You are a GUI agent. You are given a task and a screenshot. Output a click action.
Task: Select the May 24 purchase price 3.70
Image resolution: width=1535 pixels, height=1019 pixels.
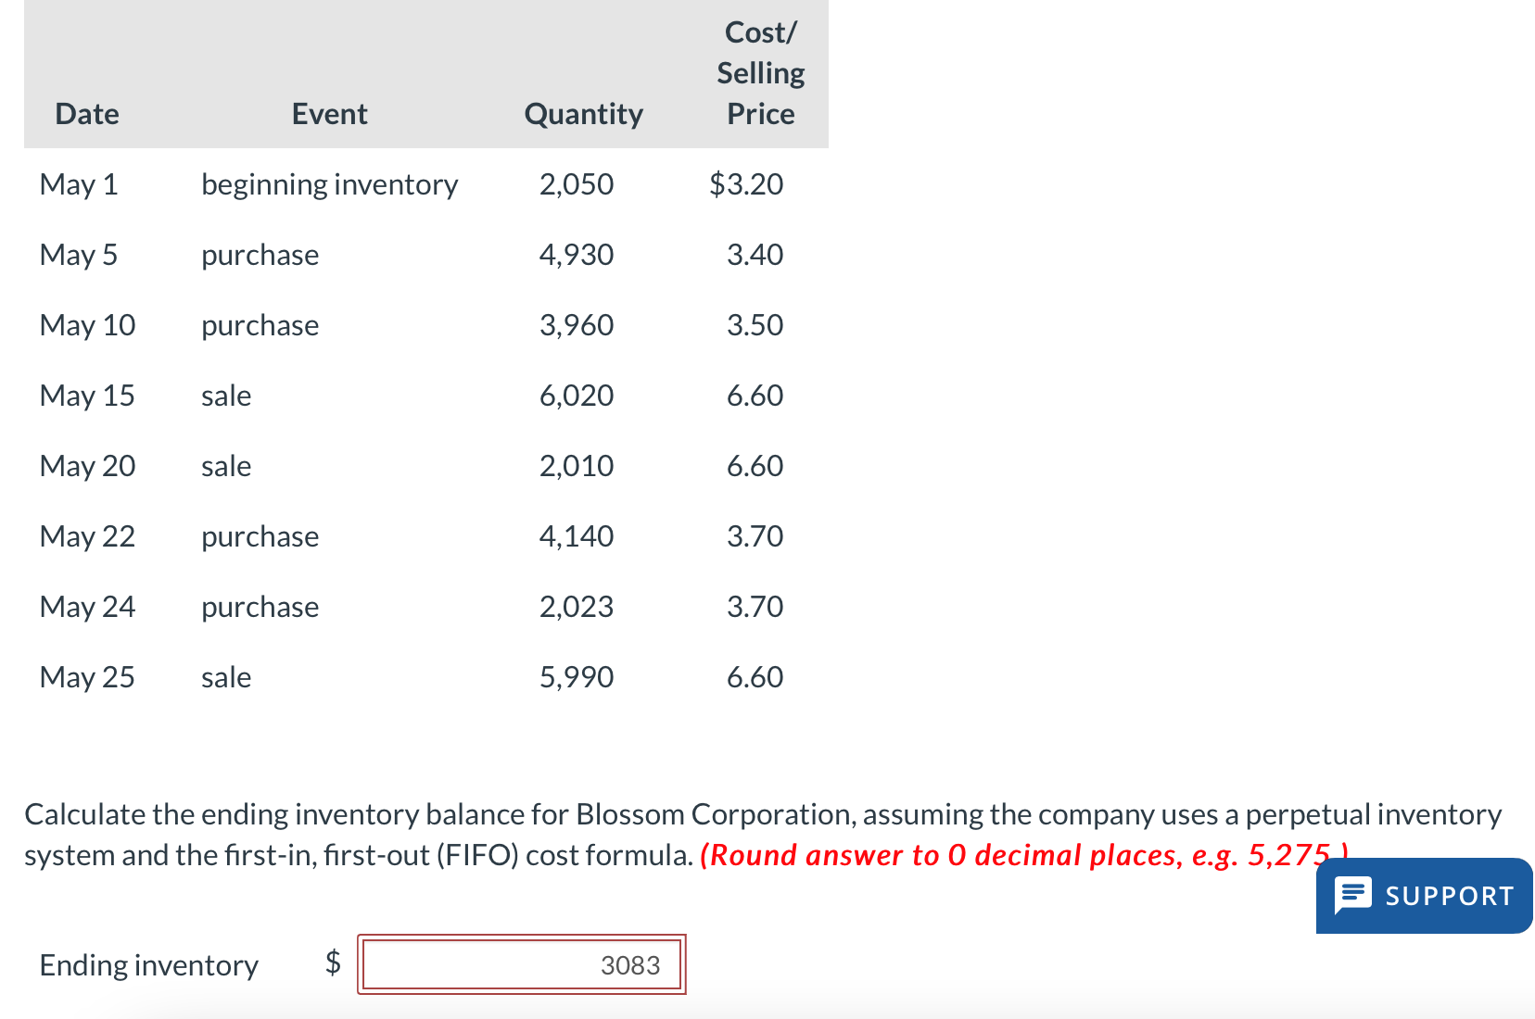click(755, 607)
